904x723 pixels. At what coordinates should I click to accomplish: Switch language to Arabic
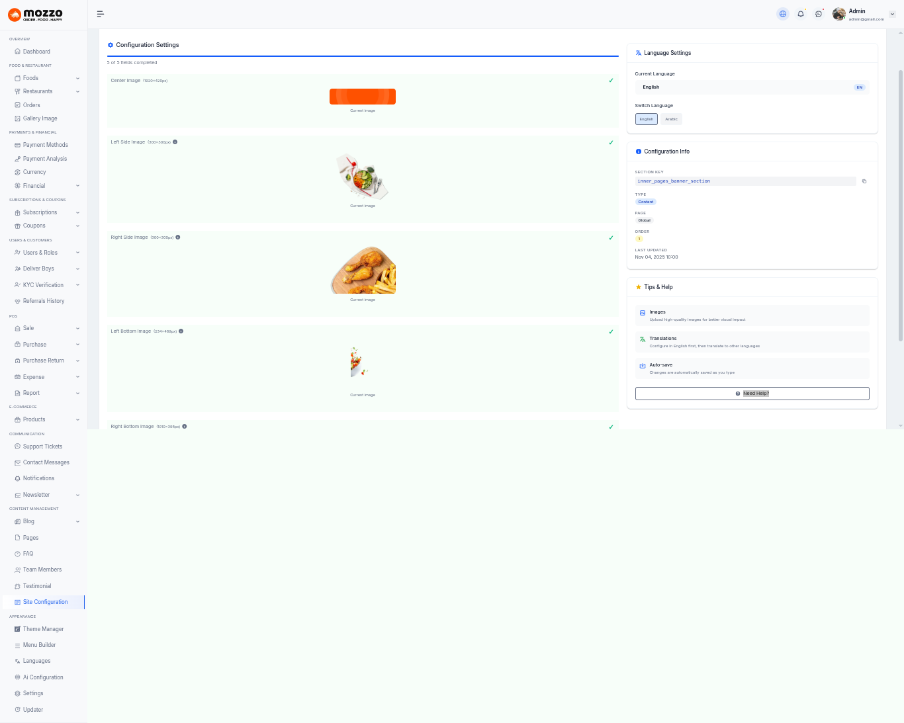click(671, 119)
